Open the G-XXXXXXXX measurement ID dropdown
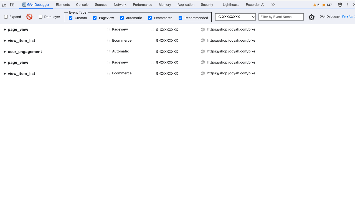The width and height of the screenshot is (355, 222). 235,17
